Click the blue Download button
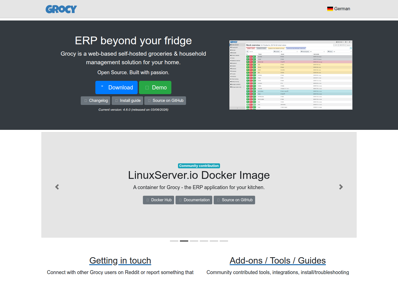 [x=116, y=87]
